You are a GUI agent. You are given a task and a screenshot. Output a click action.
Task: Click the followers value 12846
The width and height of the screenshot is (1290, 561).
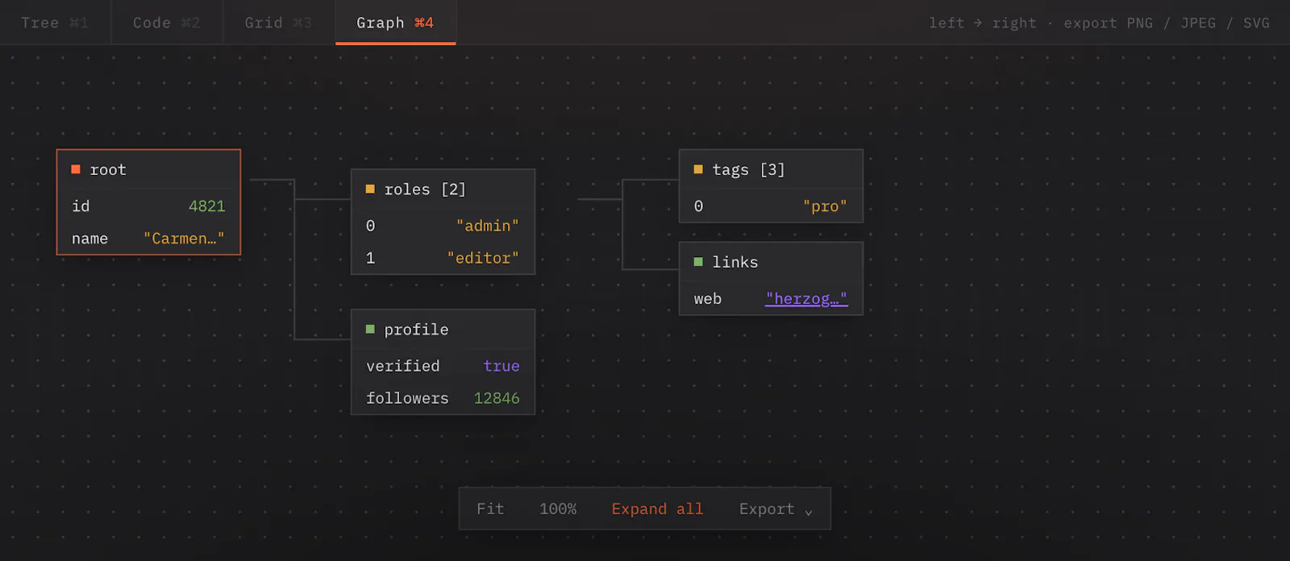pos(497,398)
